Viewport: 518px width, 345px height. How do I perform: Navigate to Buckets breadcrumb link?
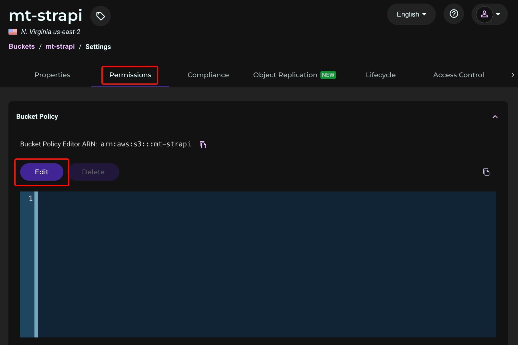pos(21,46)
